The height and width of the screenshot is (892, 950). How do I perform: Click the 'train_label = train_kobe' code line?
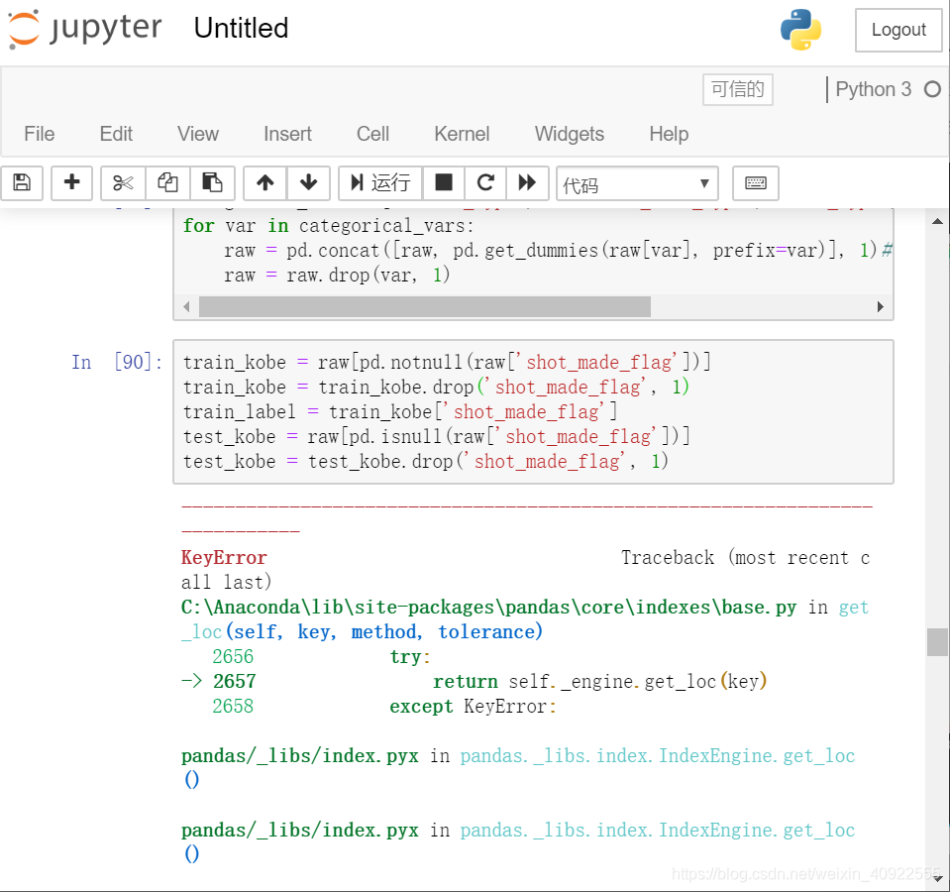tap(400, 412)
